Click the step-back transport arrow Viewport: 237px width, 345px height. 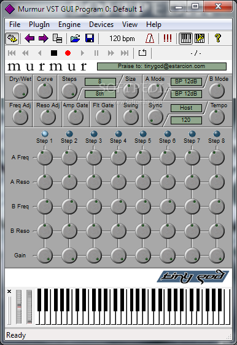point(40,53)
